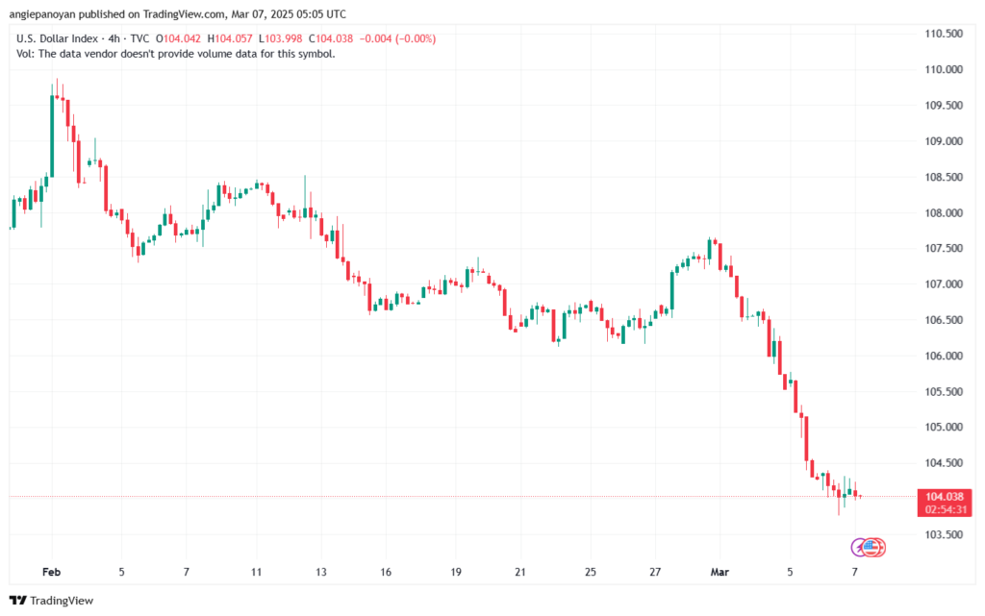Click the 106.000 price axis label
Screen dimensions: 985x616
pyautogui.click(x=944, y=356)
